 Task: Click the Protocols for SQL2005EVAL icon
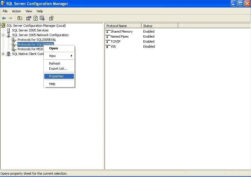click(14, 40)
